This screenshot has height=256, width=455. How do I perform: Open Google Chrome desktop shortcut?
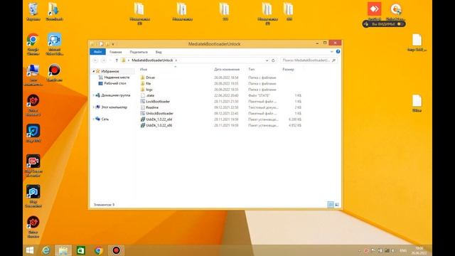[x=33, y=44]
